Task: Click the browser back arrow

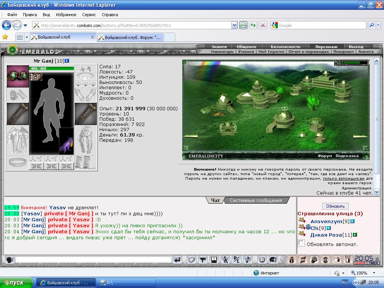Action: click(x=7, y=25)
